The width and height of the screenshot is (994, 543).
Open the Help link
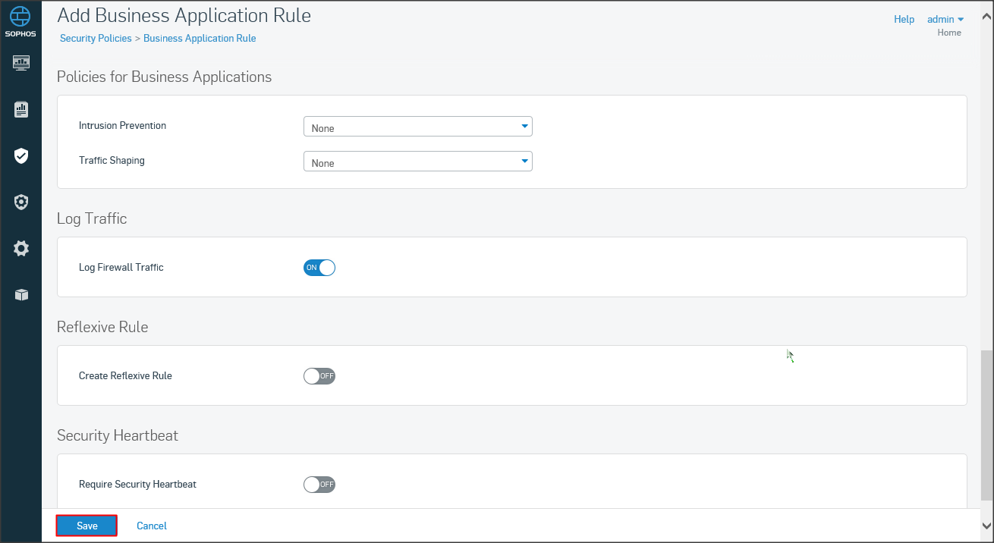click(x=904, y=20)
